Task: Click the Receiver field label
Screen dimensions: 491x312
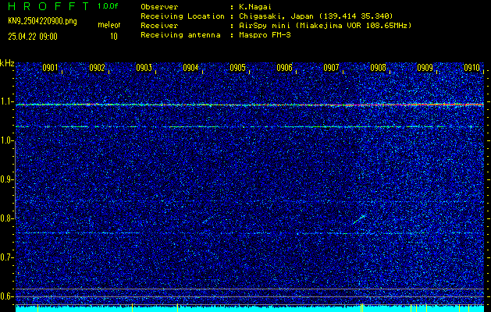Action: [159, 26]
